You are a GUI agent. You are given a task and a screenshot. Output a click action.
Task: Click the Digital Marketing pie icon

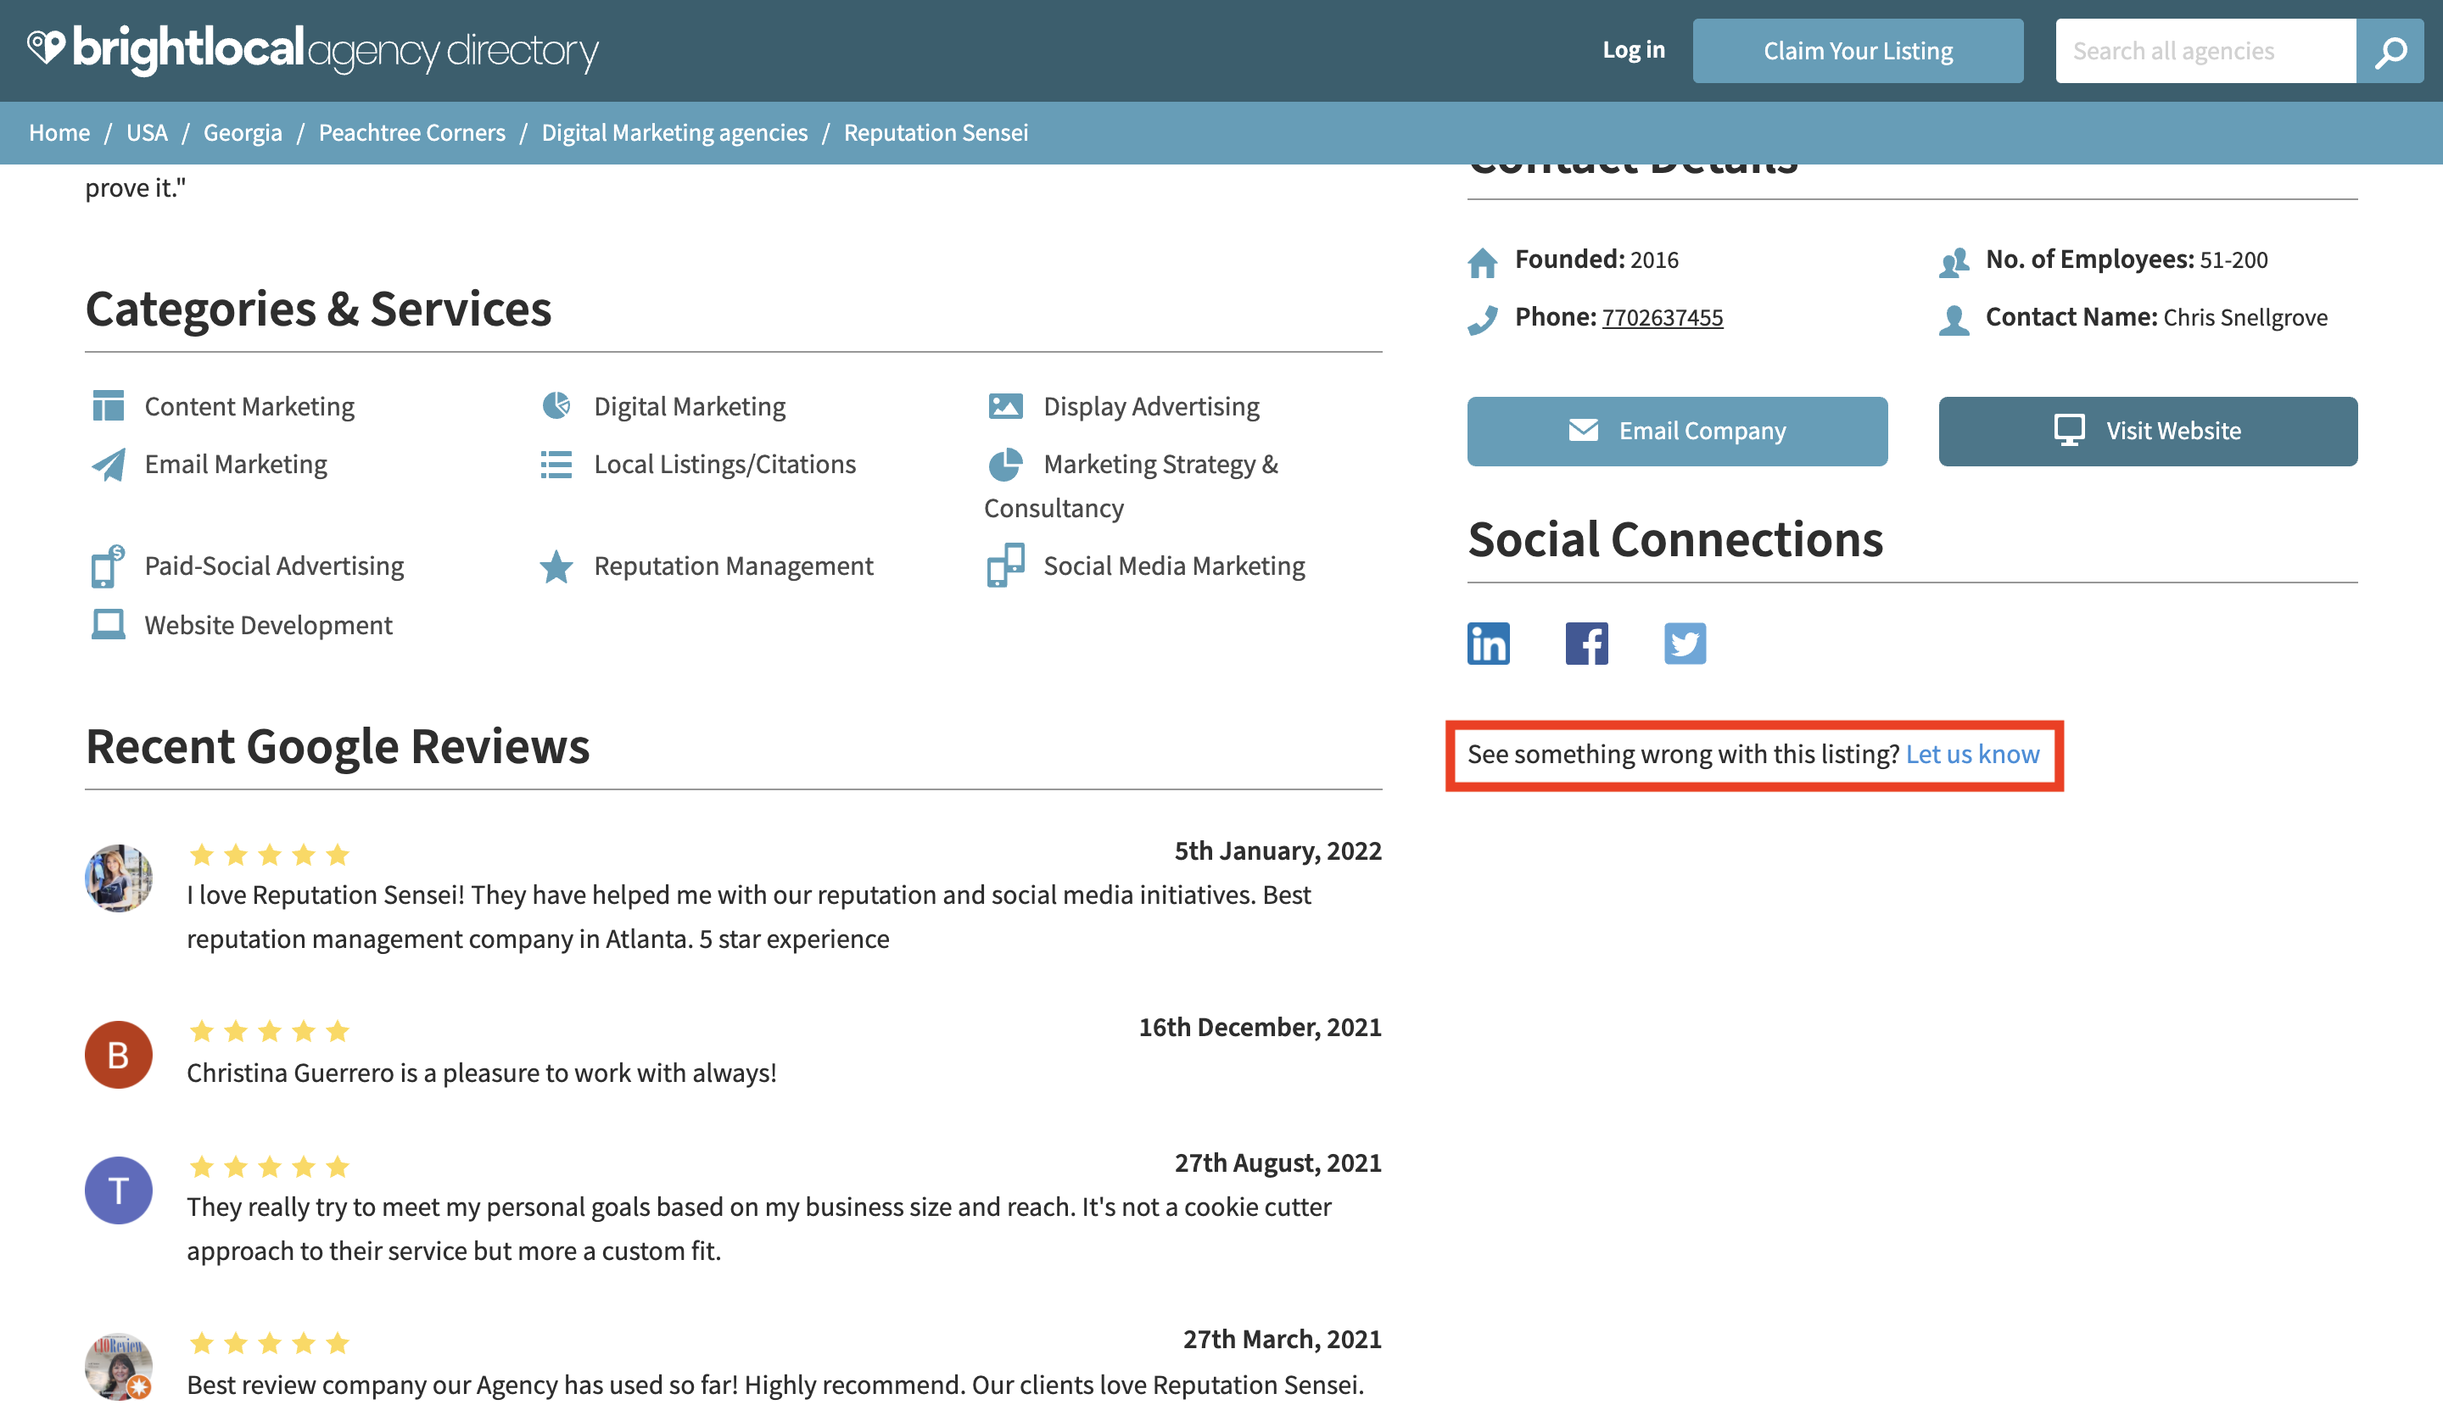point(556,405)
